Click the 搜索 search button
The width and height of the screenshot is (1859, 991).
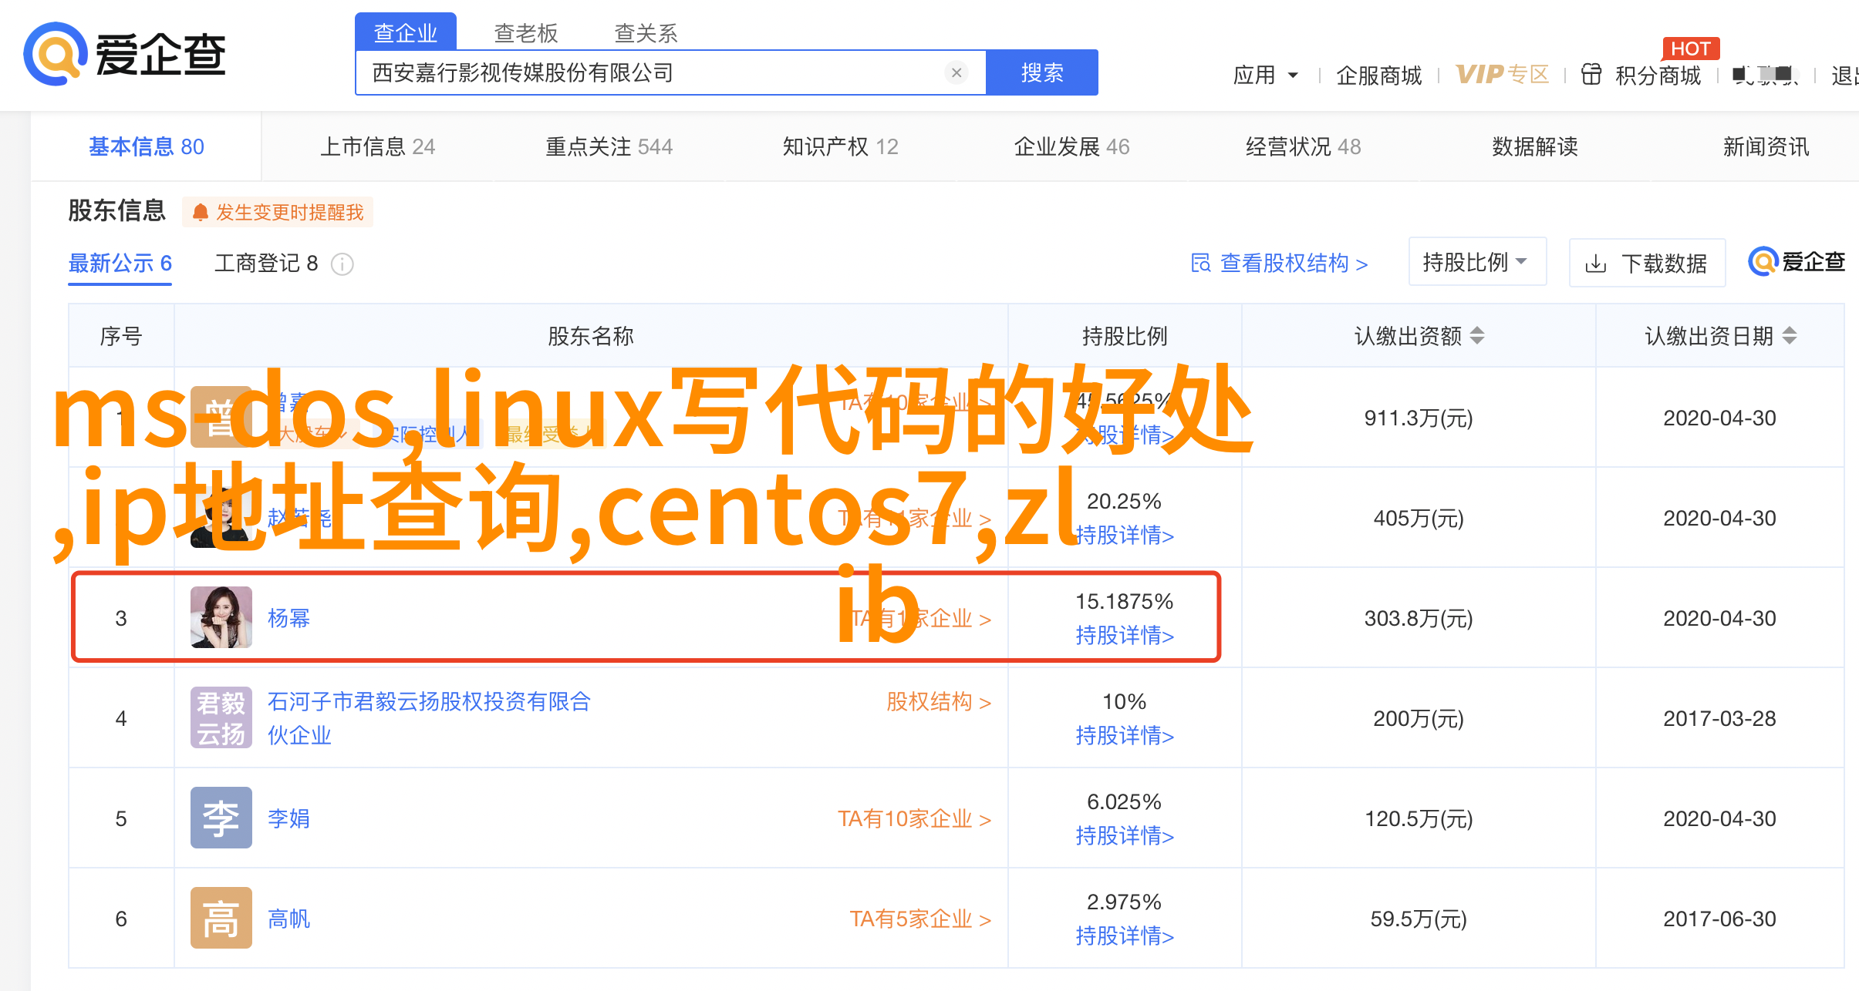point(1042,72)
